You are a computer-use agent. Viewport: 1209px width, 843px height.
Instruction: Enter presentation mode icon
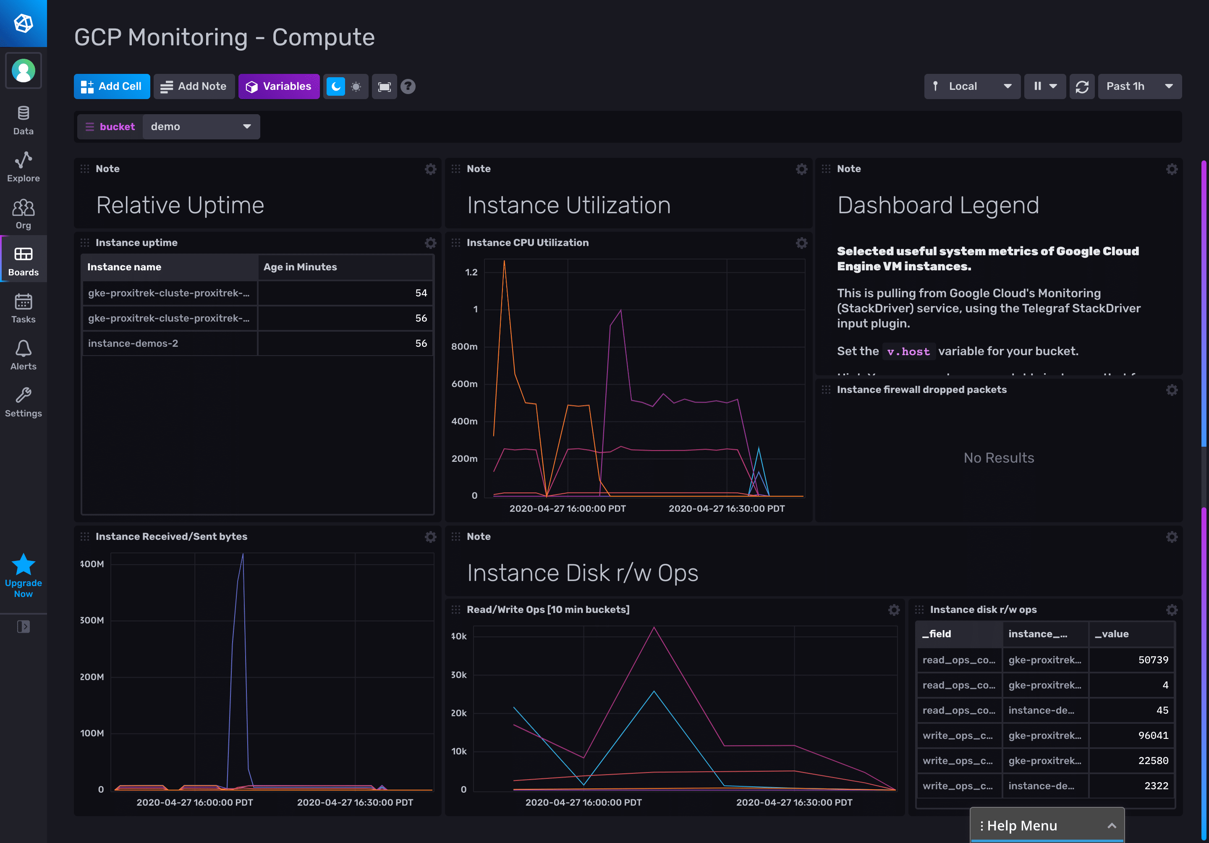coord(385,86)
